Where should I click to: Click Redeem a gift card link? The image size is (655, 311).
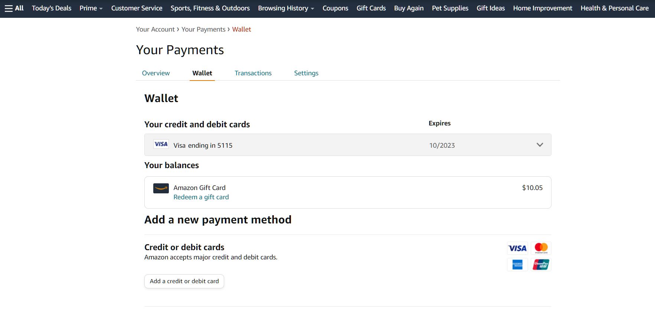click(x=201, y=197)
